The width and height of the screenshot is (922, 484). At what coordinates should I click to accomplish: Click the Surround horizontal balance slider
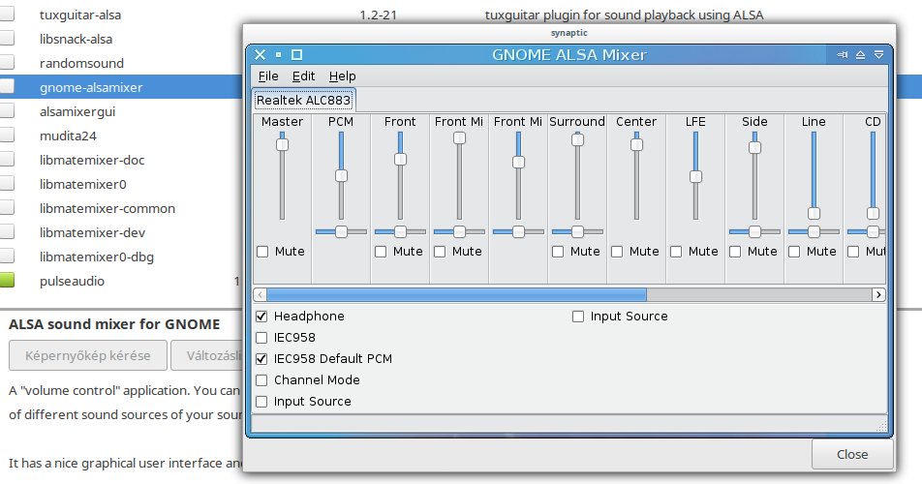coord(577,232)
